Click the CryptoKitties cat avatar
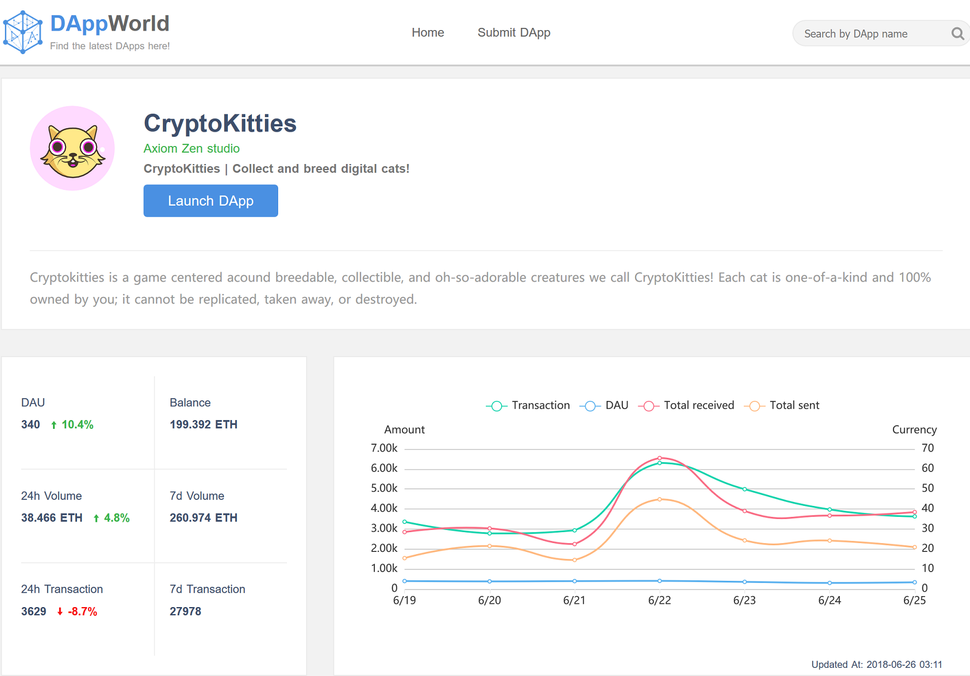The width and height of the screenshot is (970, 676). (72, 148)
